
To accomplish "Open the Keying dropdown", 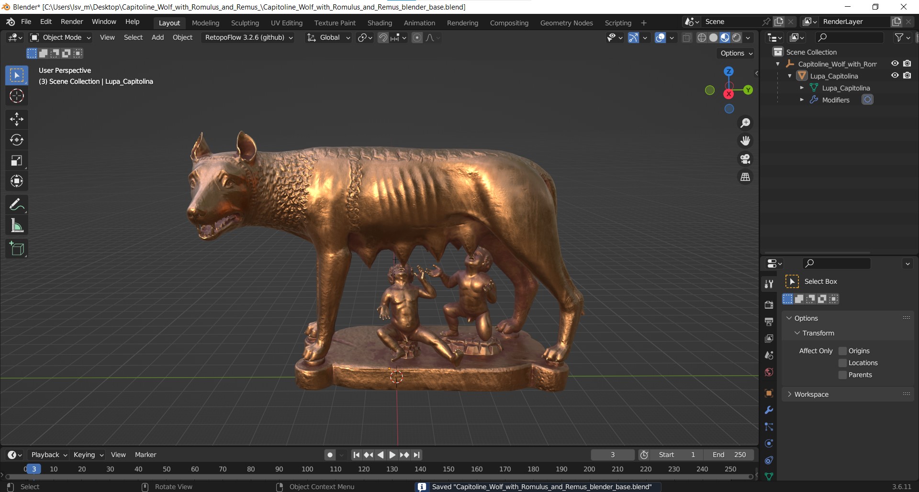I will [89, 455].
